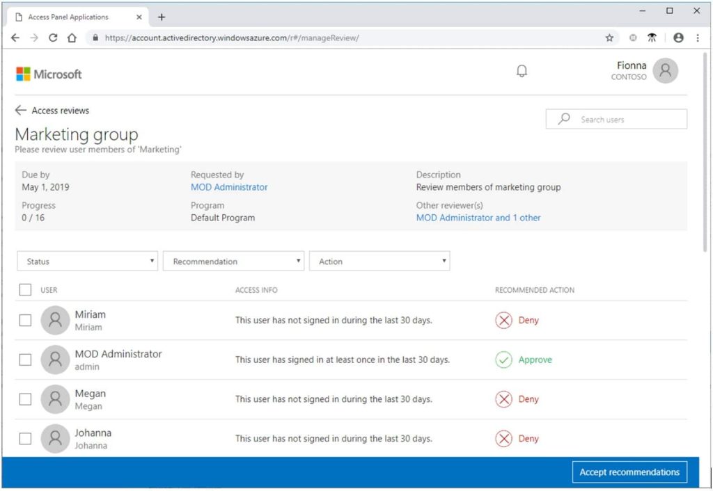This screenshot has height=491, width=713.
Task: Click Megan's user avatar
Action: click(55, 399)
